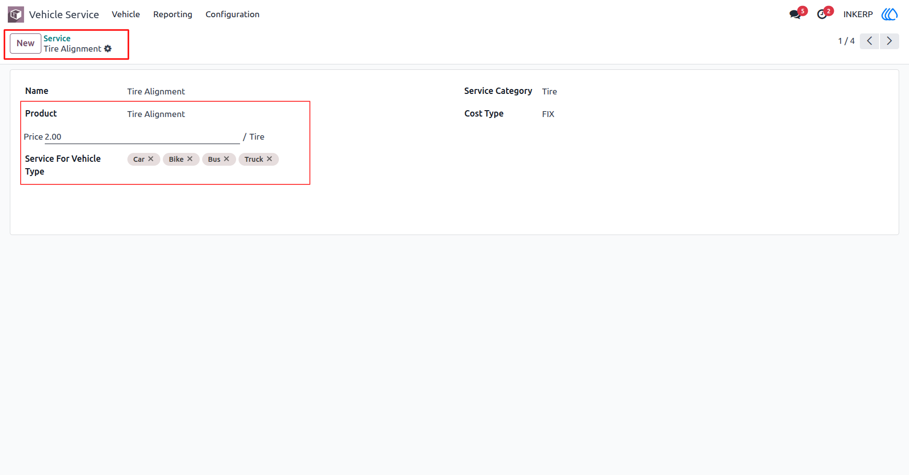Open the Configuration menu
This screenshot has width=909, height=475.
click(232, 14)
